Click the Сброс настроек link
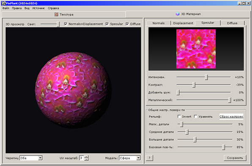This screenshot has width=252, height=166. [231, 117]
